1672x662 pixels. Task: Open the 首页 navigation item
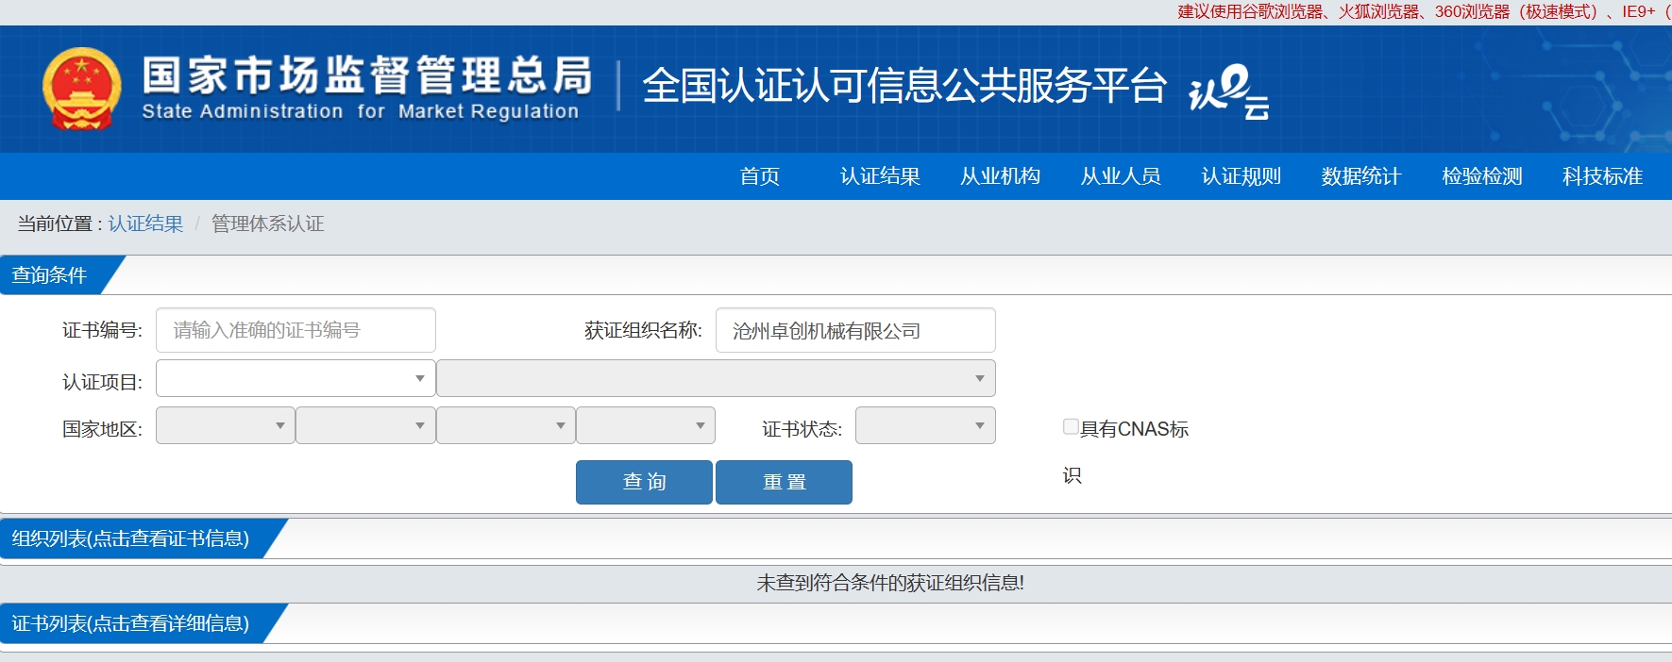[x=760, y=176]
